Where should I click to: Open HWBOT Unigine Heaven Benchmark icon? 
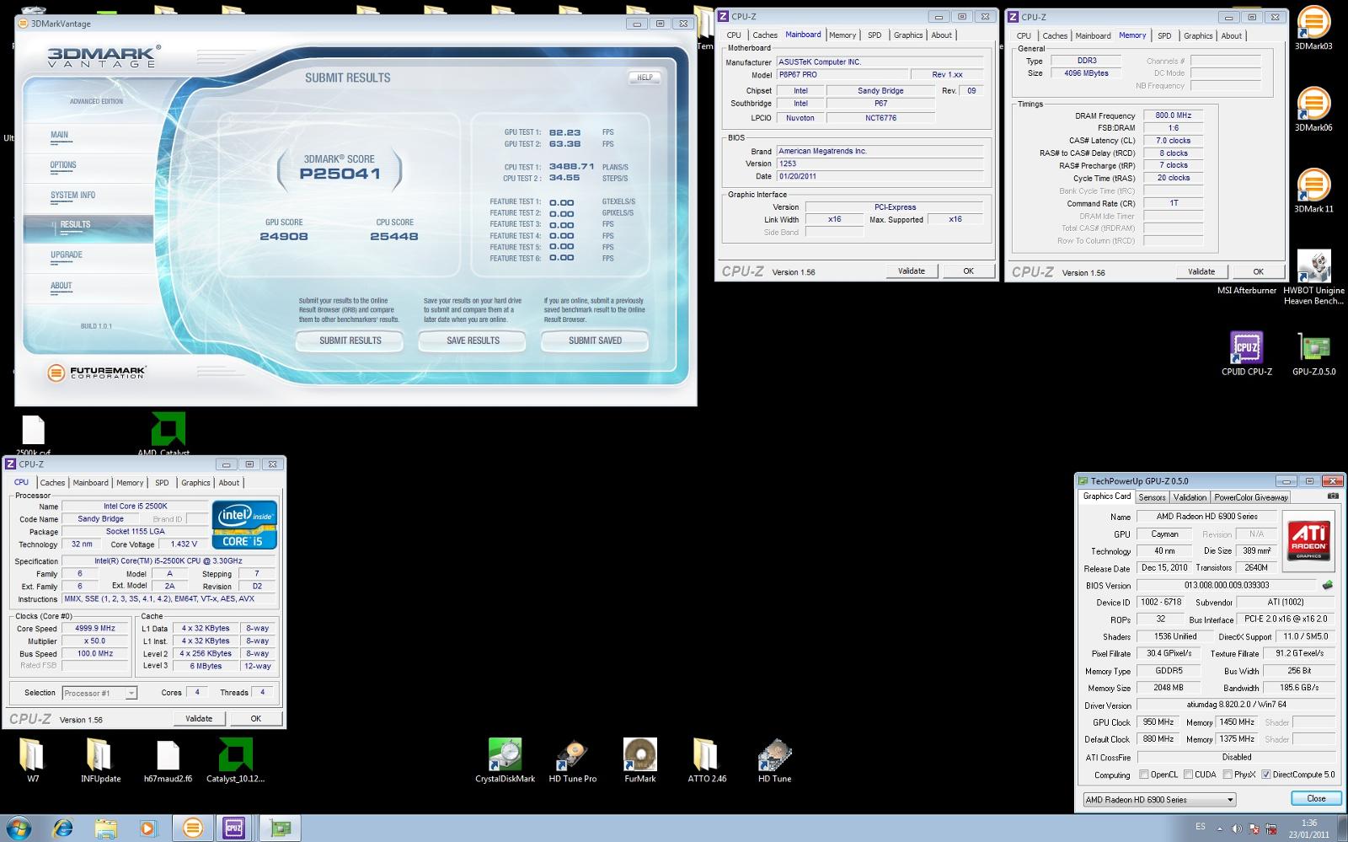pyautogui.click(x=1313, y=276)
